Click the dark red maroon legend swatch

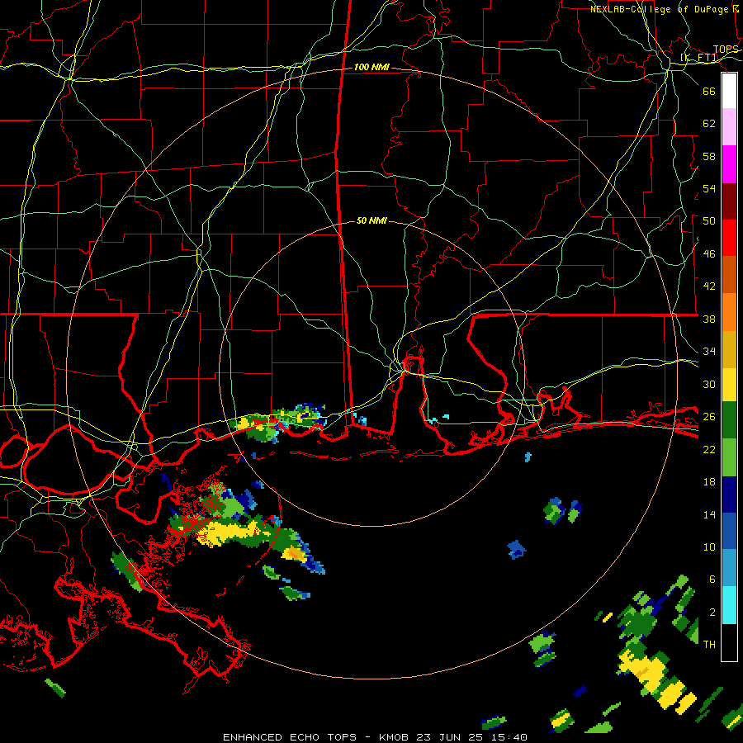pyautogui.click(x=729, y=201)
